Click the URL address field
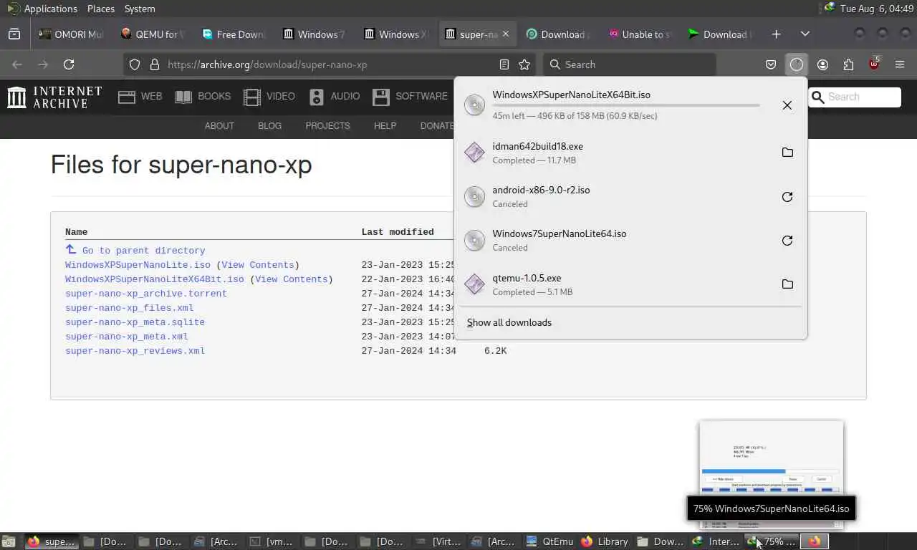917x550 pixels. coord(330,64)
